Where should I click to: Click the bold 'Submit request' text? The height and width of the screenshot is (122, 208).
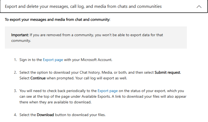[x=167, y=73]
